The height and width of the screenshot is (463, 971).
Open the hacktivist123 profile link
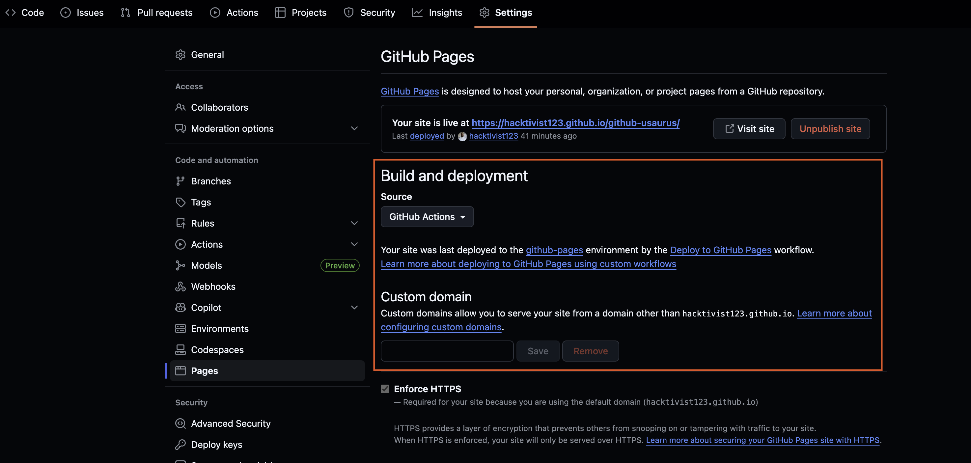click(x=493, y=136)
